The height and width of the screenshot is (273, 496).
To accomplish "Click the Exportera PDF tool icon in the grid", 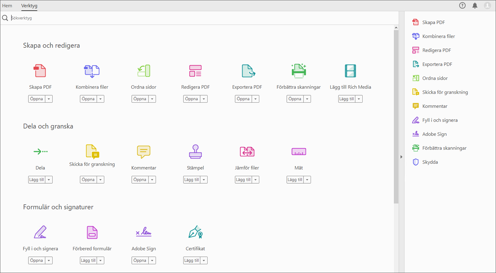I will click(248, 71).
